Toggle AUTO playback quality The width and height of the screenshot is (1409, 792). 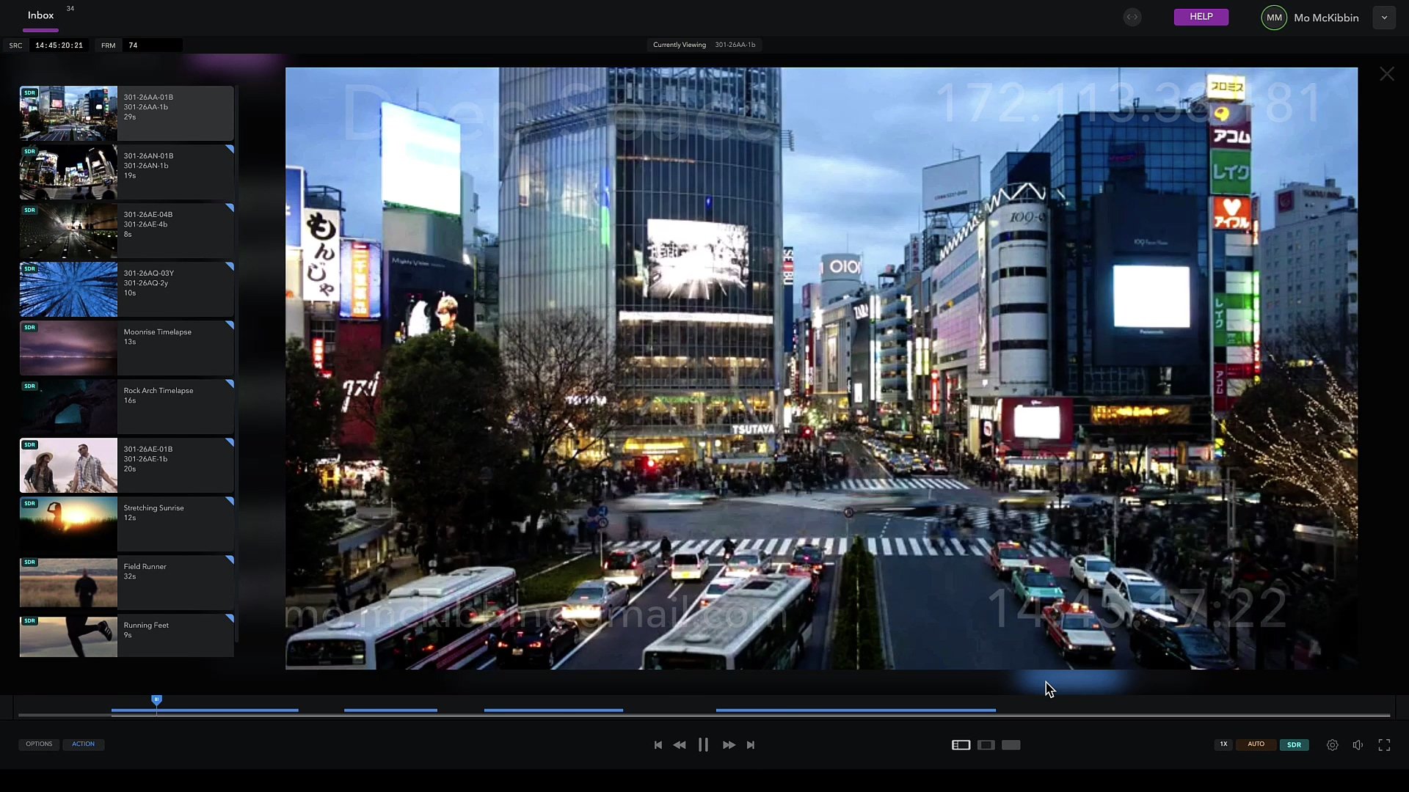(1256, 744)
